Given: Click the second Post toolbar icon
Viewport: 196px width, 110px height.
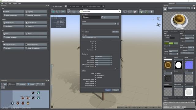Looking at the screenshot, I should coord(146,12).
